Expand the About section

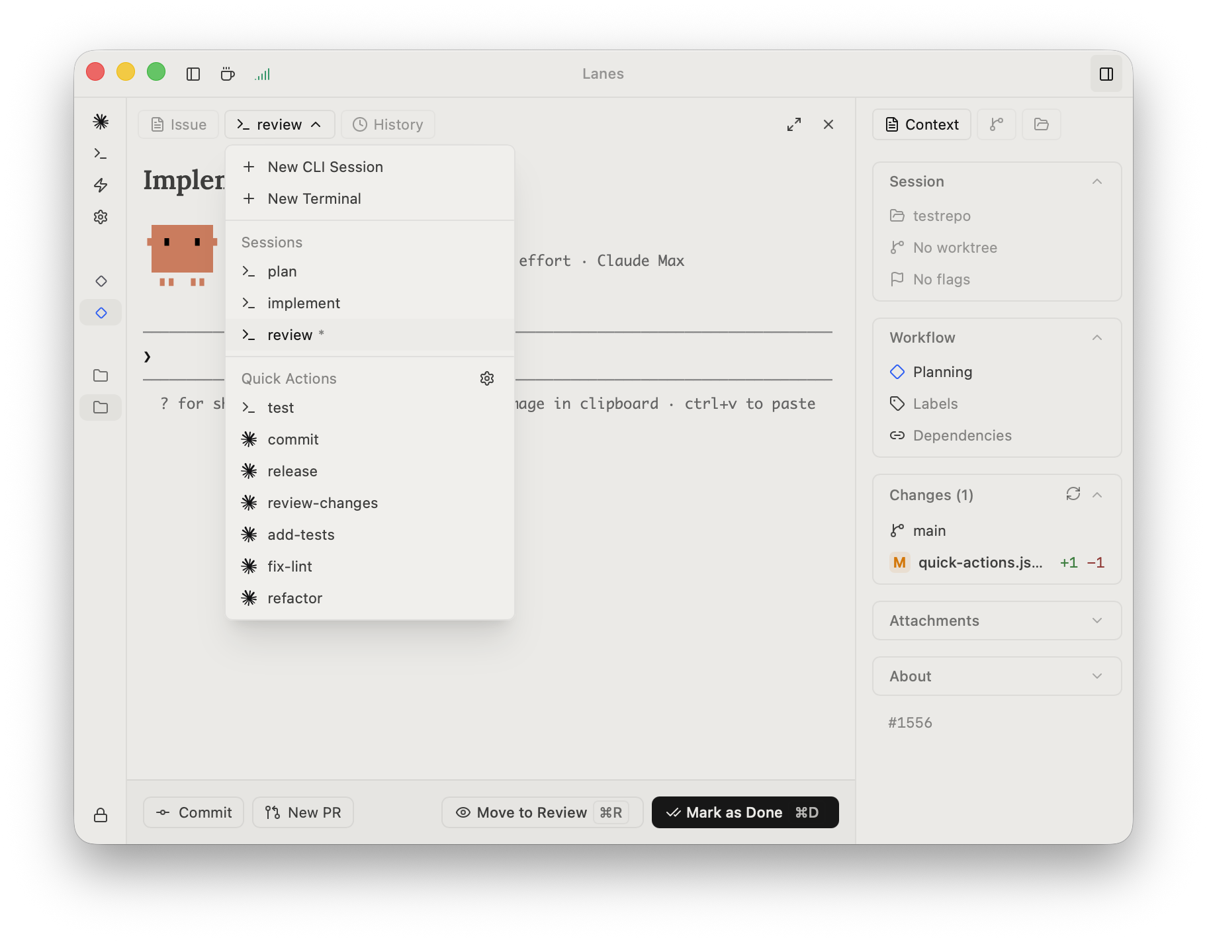[997, 676]
